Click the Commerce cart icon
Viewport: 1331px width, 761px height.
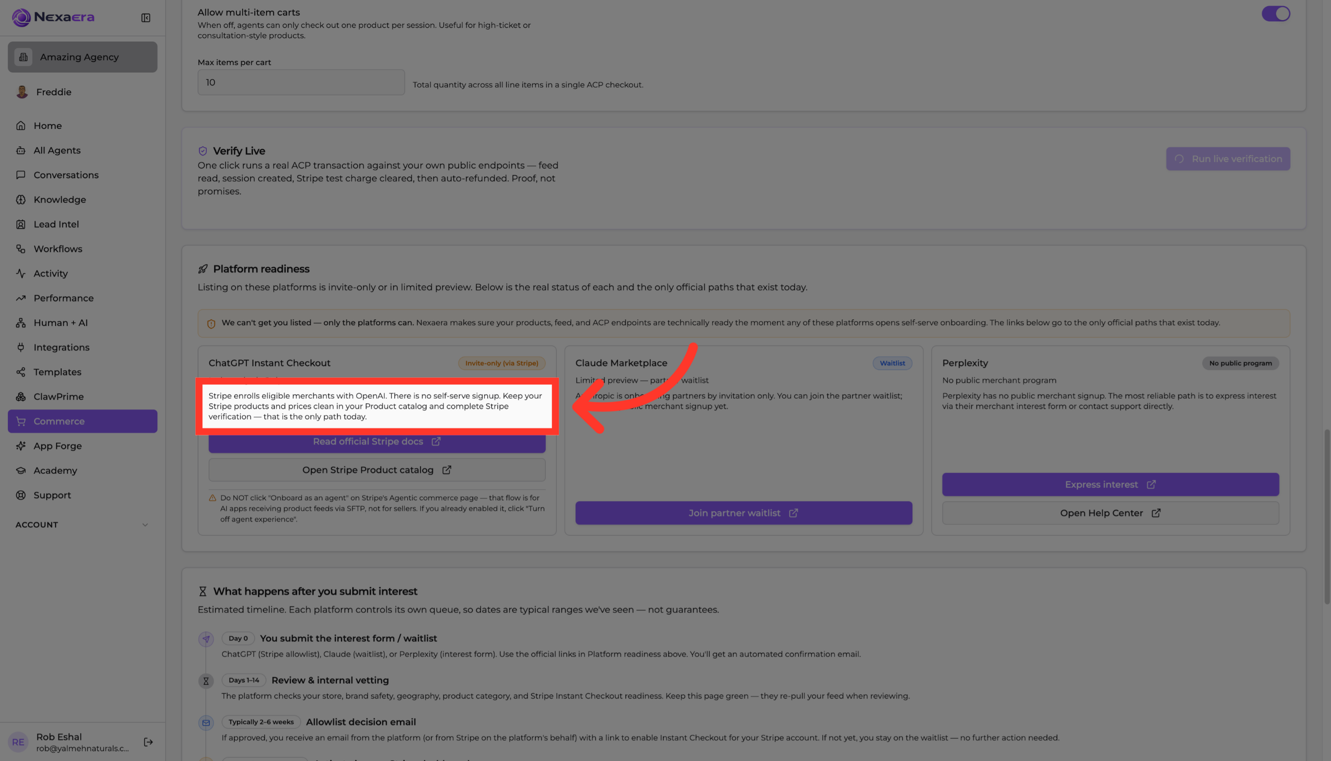[x=21, y=421]
